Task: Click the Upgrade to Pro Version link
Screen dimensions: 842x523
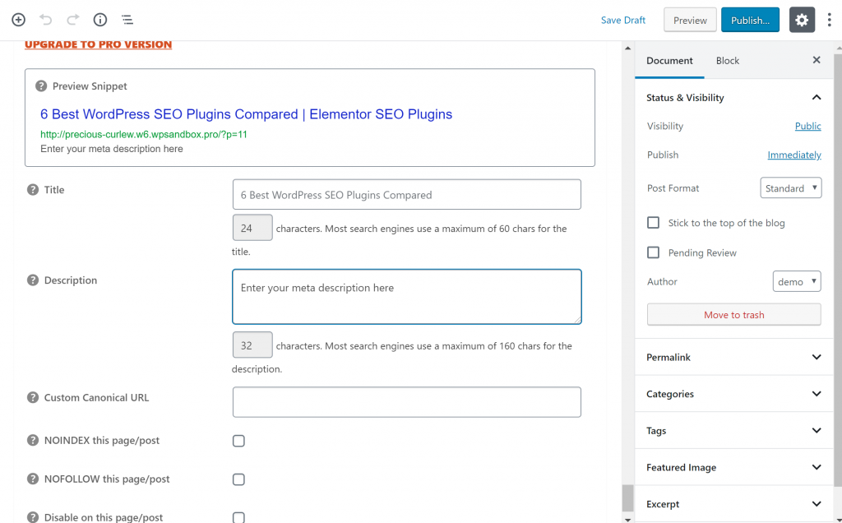Action: (x=98, y=44)
